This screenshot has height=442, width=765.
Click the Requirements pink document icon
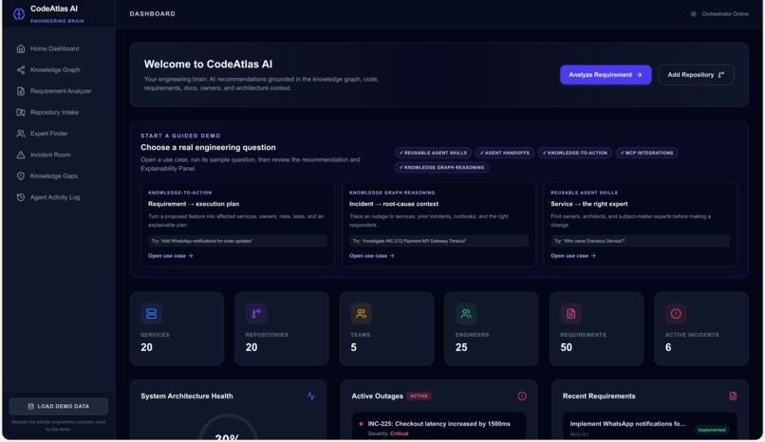point(570,313)
